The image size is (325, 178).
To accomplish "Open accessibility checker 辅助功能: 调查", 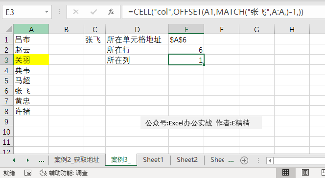I will click(64, 173).
